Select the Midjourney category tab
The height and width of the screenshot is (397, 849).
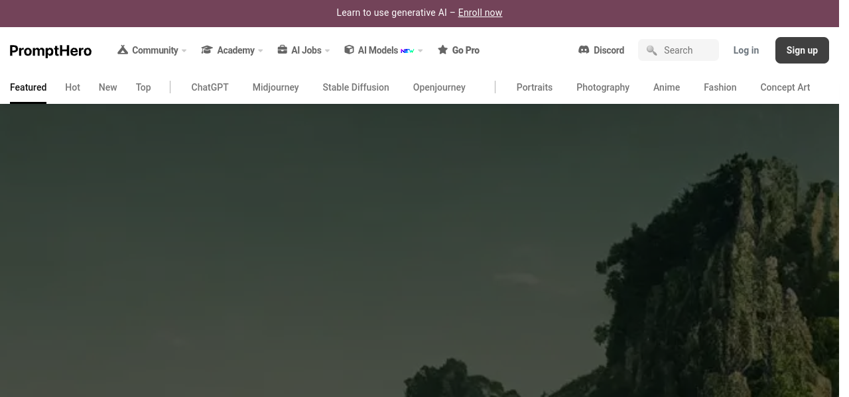[275, 87]
